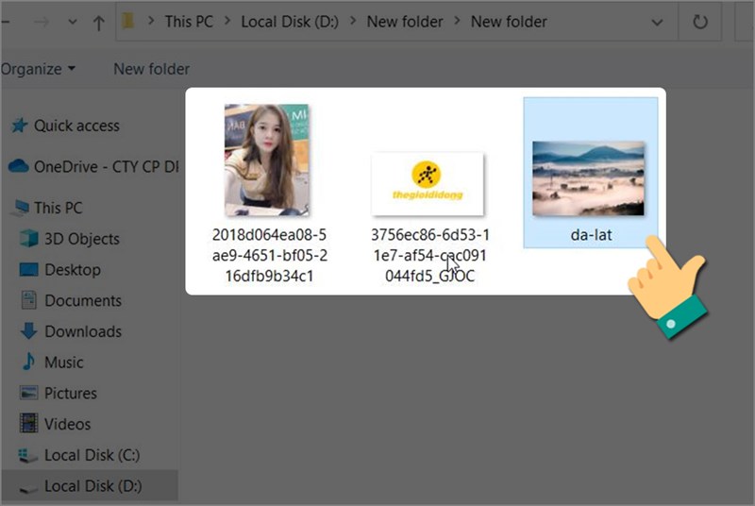Viewport: 755px width, 506px height.
Task: Expand chevron between the New folder breadcrumbs
Action: 457,22
